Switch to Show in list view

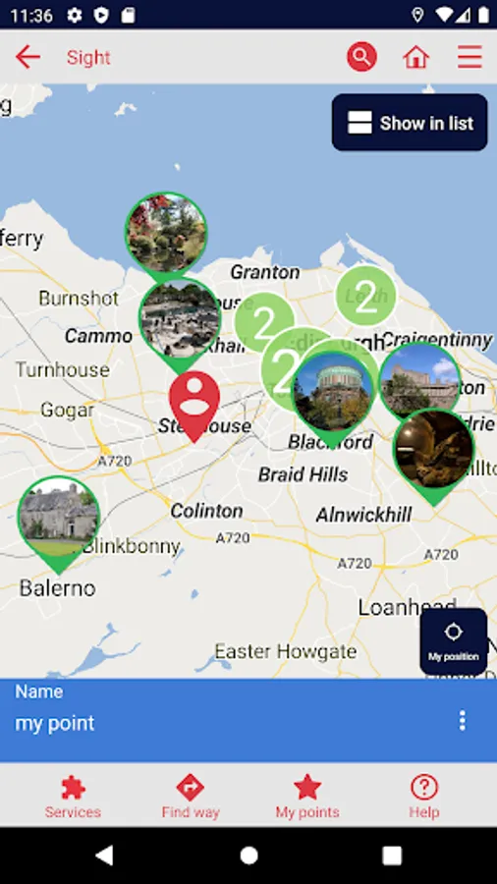point(410,123)
